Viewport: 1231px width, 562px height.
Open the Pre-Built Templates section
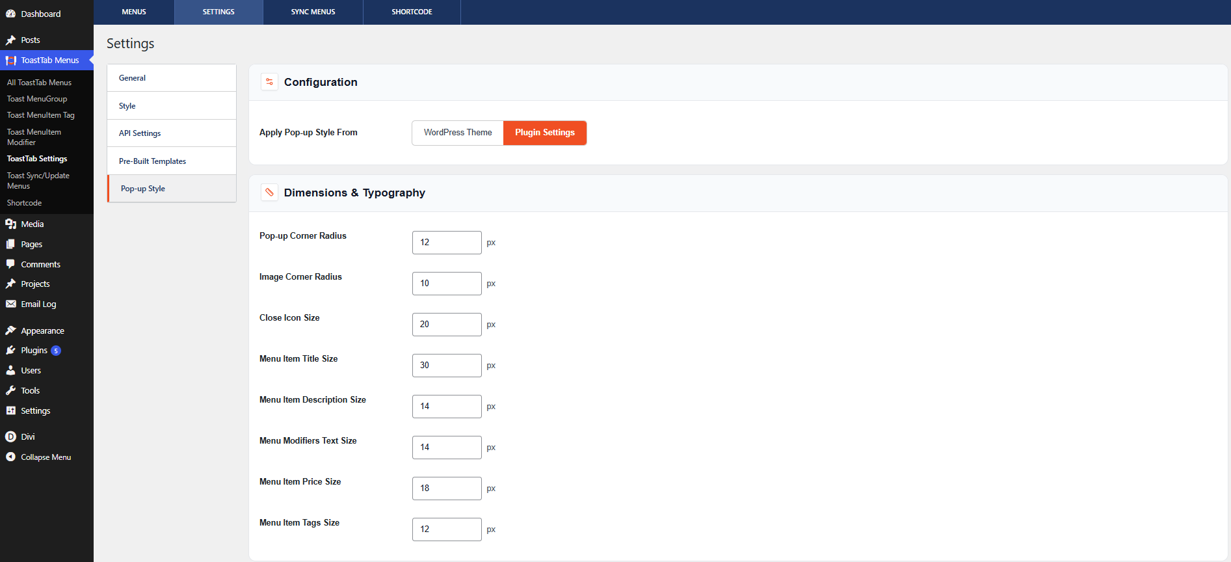[172, 161]
